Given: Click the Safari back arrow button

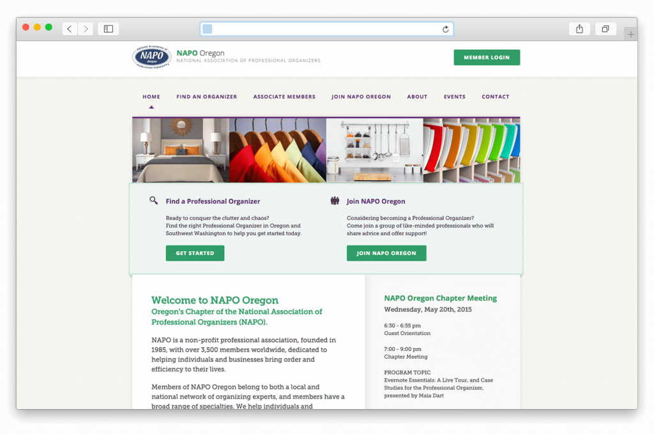Looking at the screenshot, I should coord(70,29).
